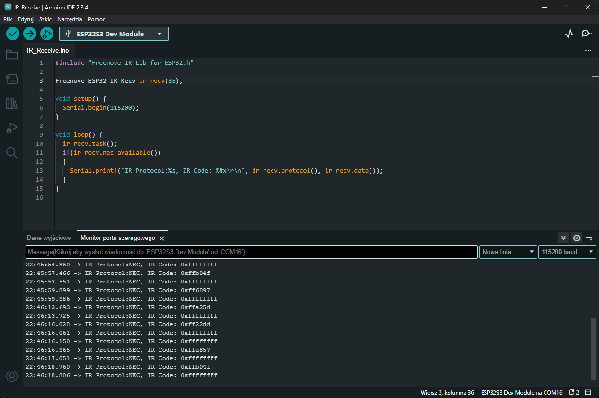Click the serial Message input field

click(x=252, y=252)
